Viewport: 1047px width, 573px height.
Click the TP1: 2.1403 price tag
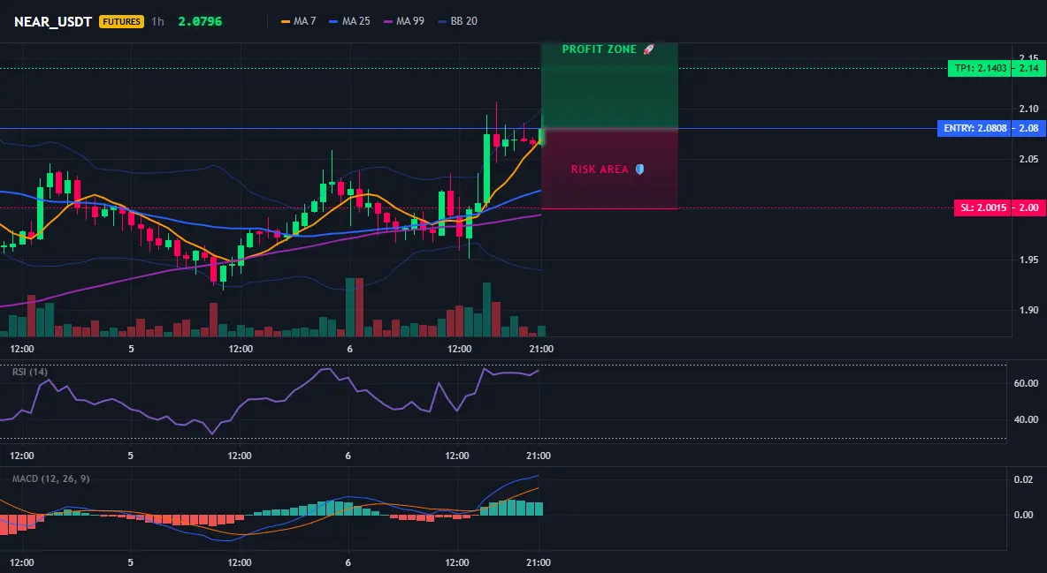coord(979,68)
